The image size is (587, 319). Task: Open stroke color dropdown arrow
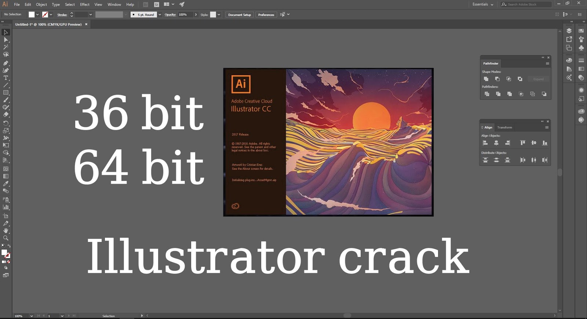pyautogui.click(x=51, y=15)
